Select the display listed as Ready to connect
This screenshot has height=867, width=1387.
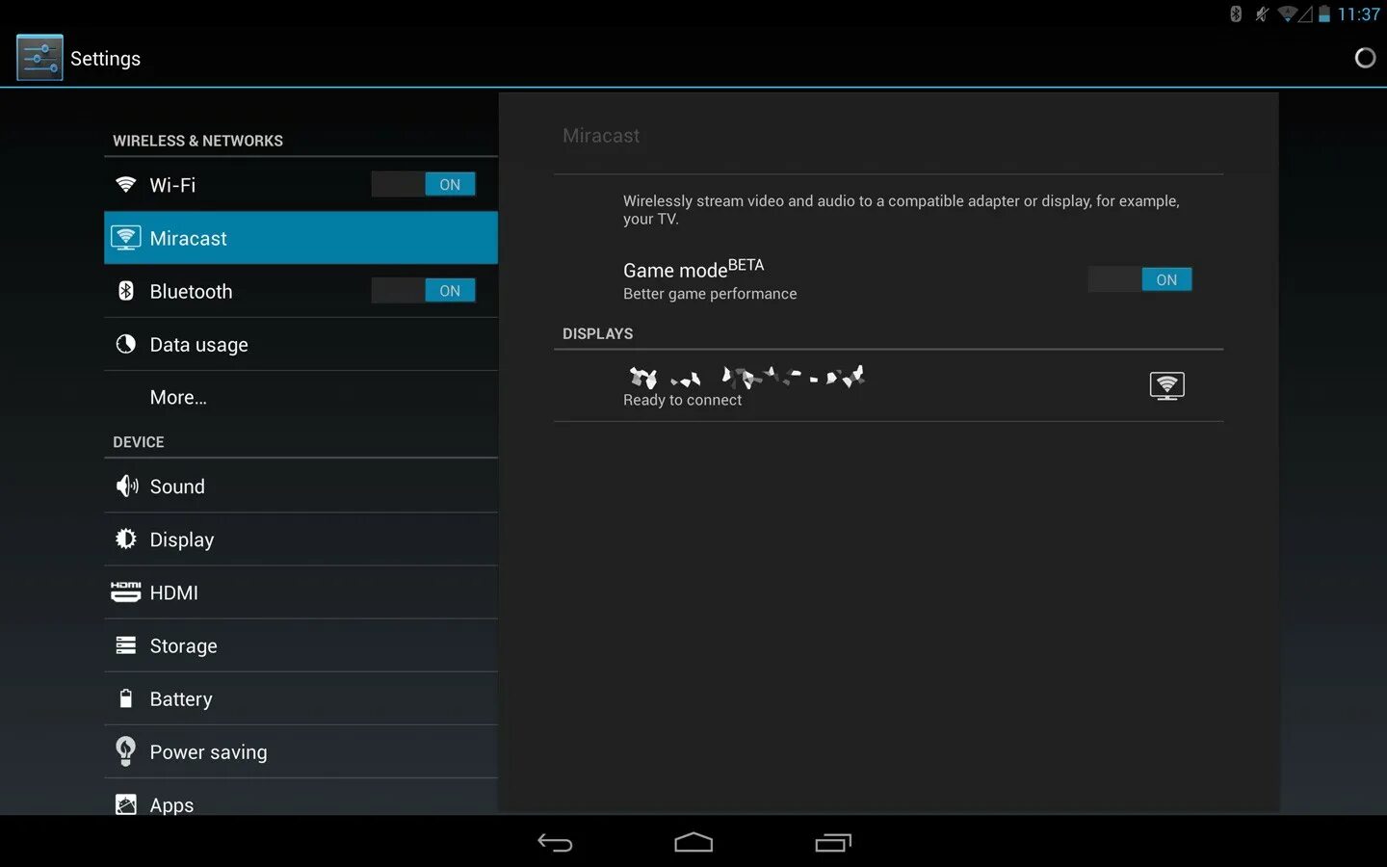click(888, 385)
